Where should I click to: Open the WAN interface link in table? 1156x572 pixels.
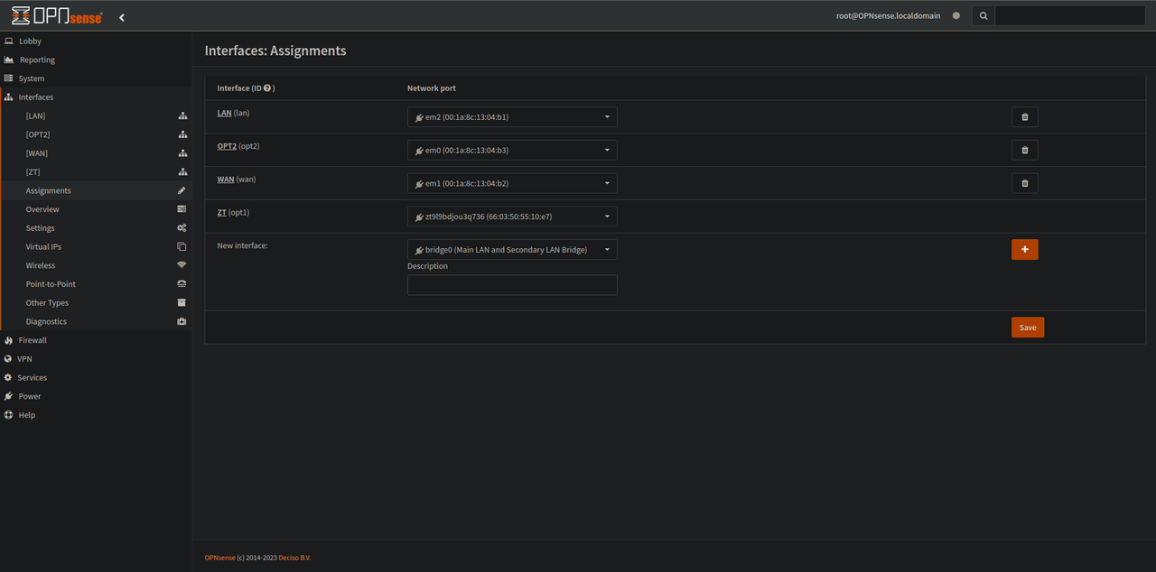(226, 180)
